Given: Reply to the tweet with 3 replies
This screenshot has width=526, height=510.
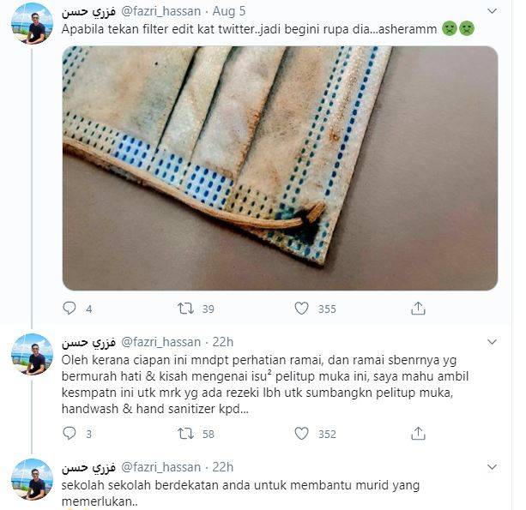Looking at the screenshot, I should [x=70, y=433].
